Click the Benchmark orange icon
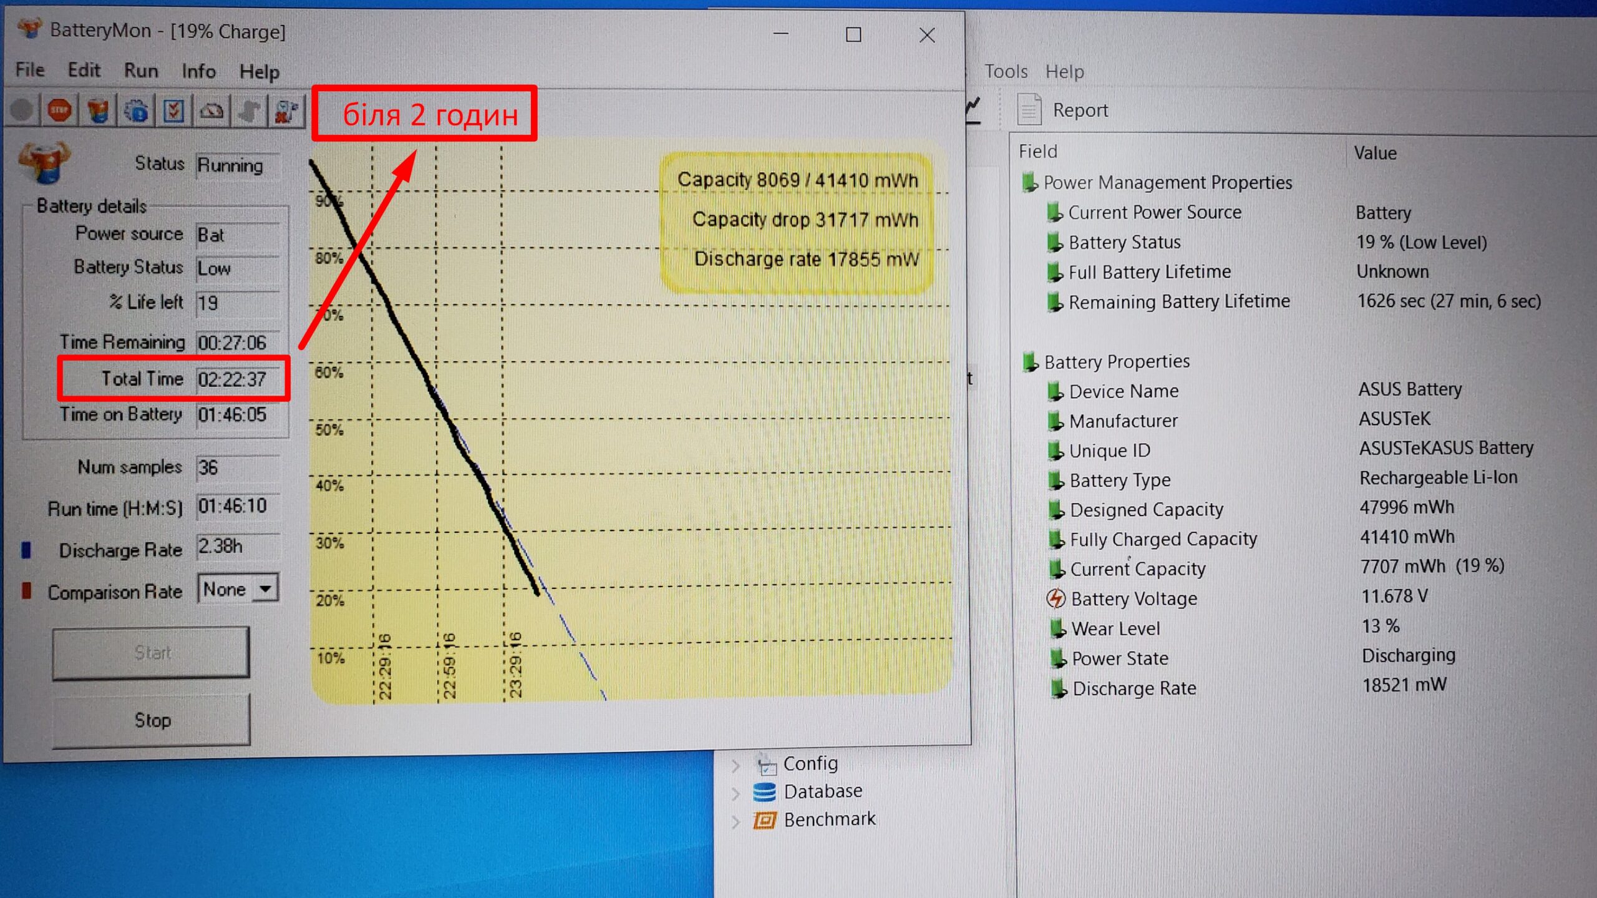Viewport: 1597px width, 898px height. pos(765,820)
